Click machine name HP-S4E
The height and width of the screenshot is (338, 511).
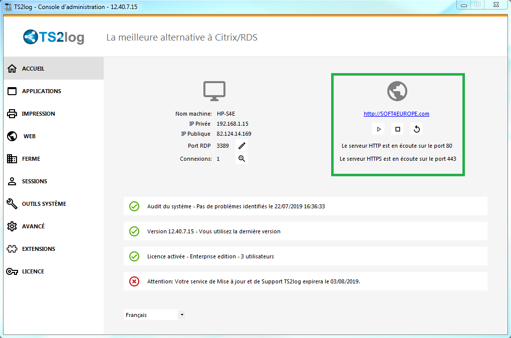click(x=226, y=114)
